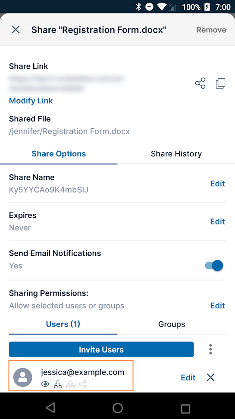Copy the share link to clipboard
The height and width of the screenshot is (419, 235).
click(221, 83)
